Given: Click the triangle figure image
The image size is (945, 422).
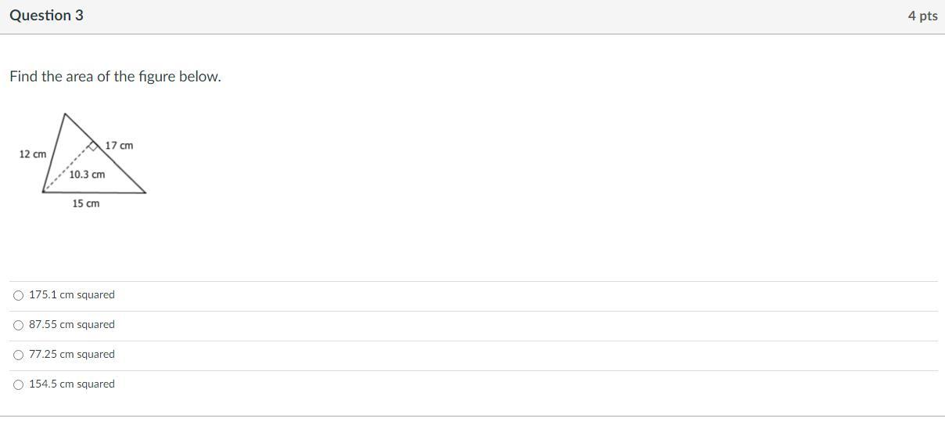Looking at the screenshot, I should click(78, 161).
